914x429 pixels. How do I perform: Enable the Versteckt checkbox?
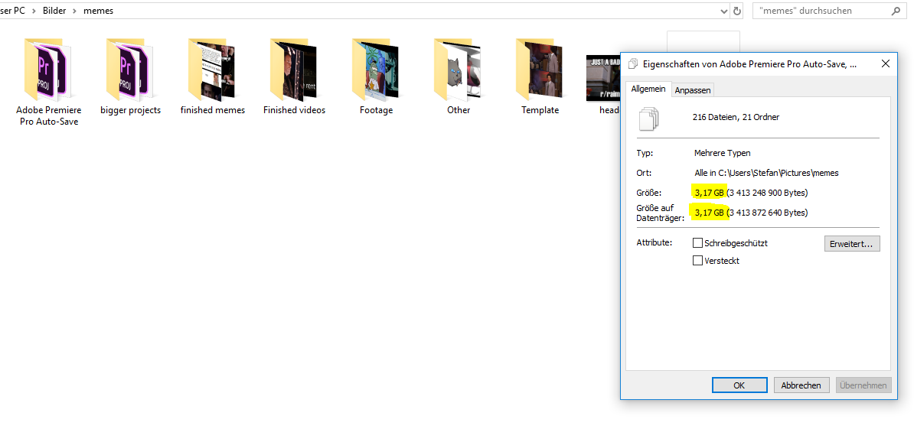coord(697,260)
